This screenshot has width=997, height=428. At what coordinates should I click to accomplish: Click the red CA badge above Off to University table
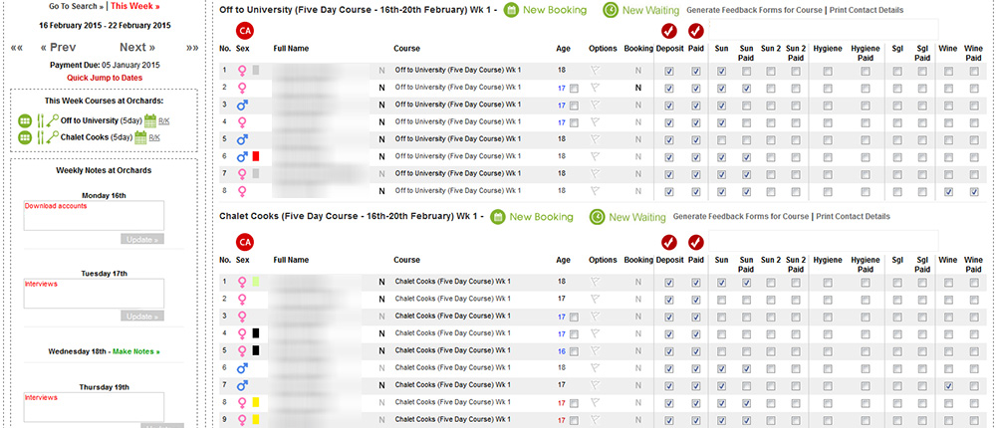pyautogui.click(x=244, y=31)
